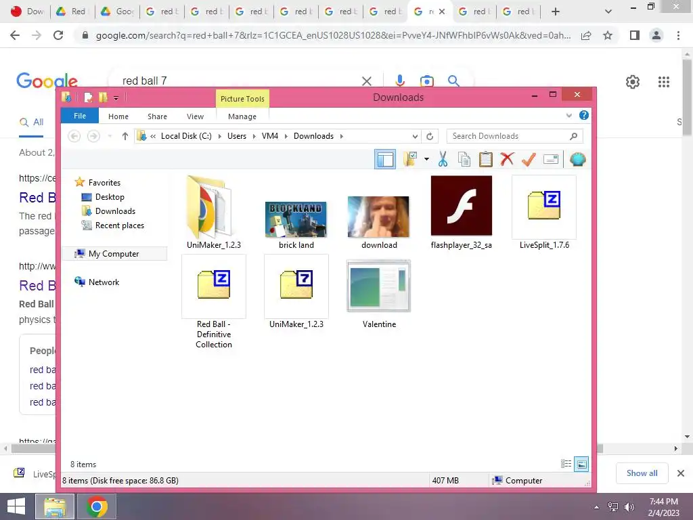Click Google search by image camera icon
The image size is (693, 520).
click(426, 81)
